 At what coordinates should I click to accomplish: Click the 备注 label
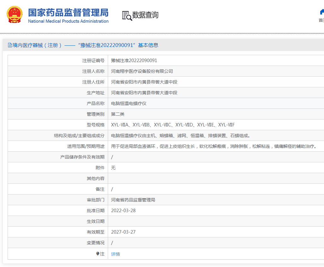click(100, 189)
